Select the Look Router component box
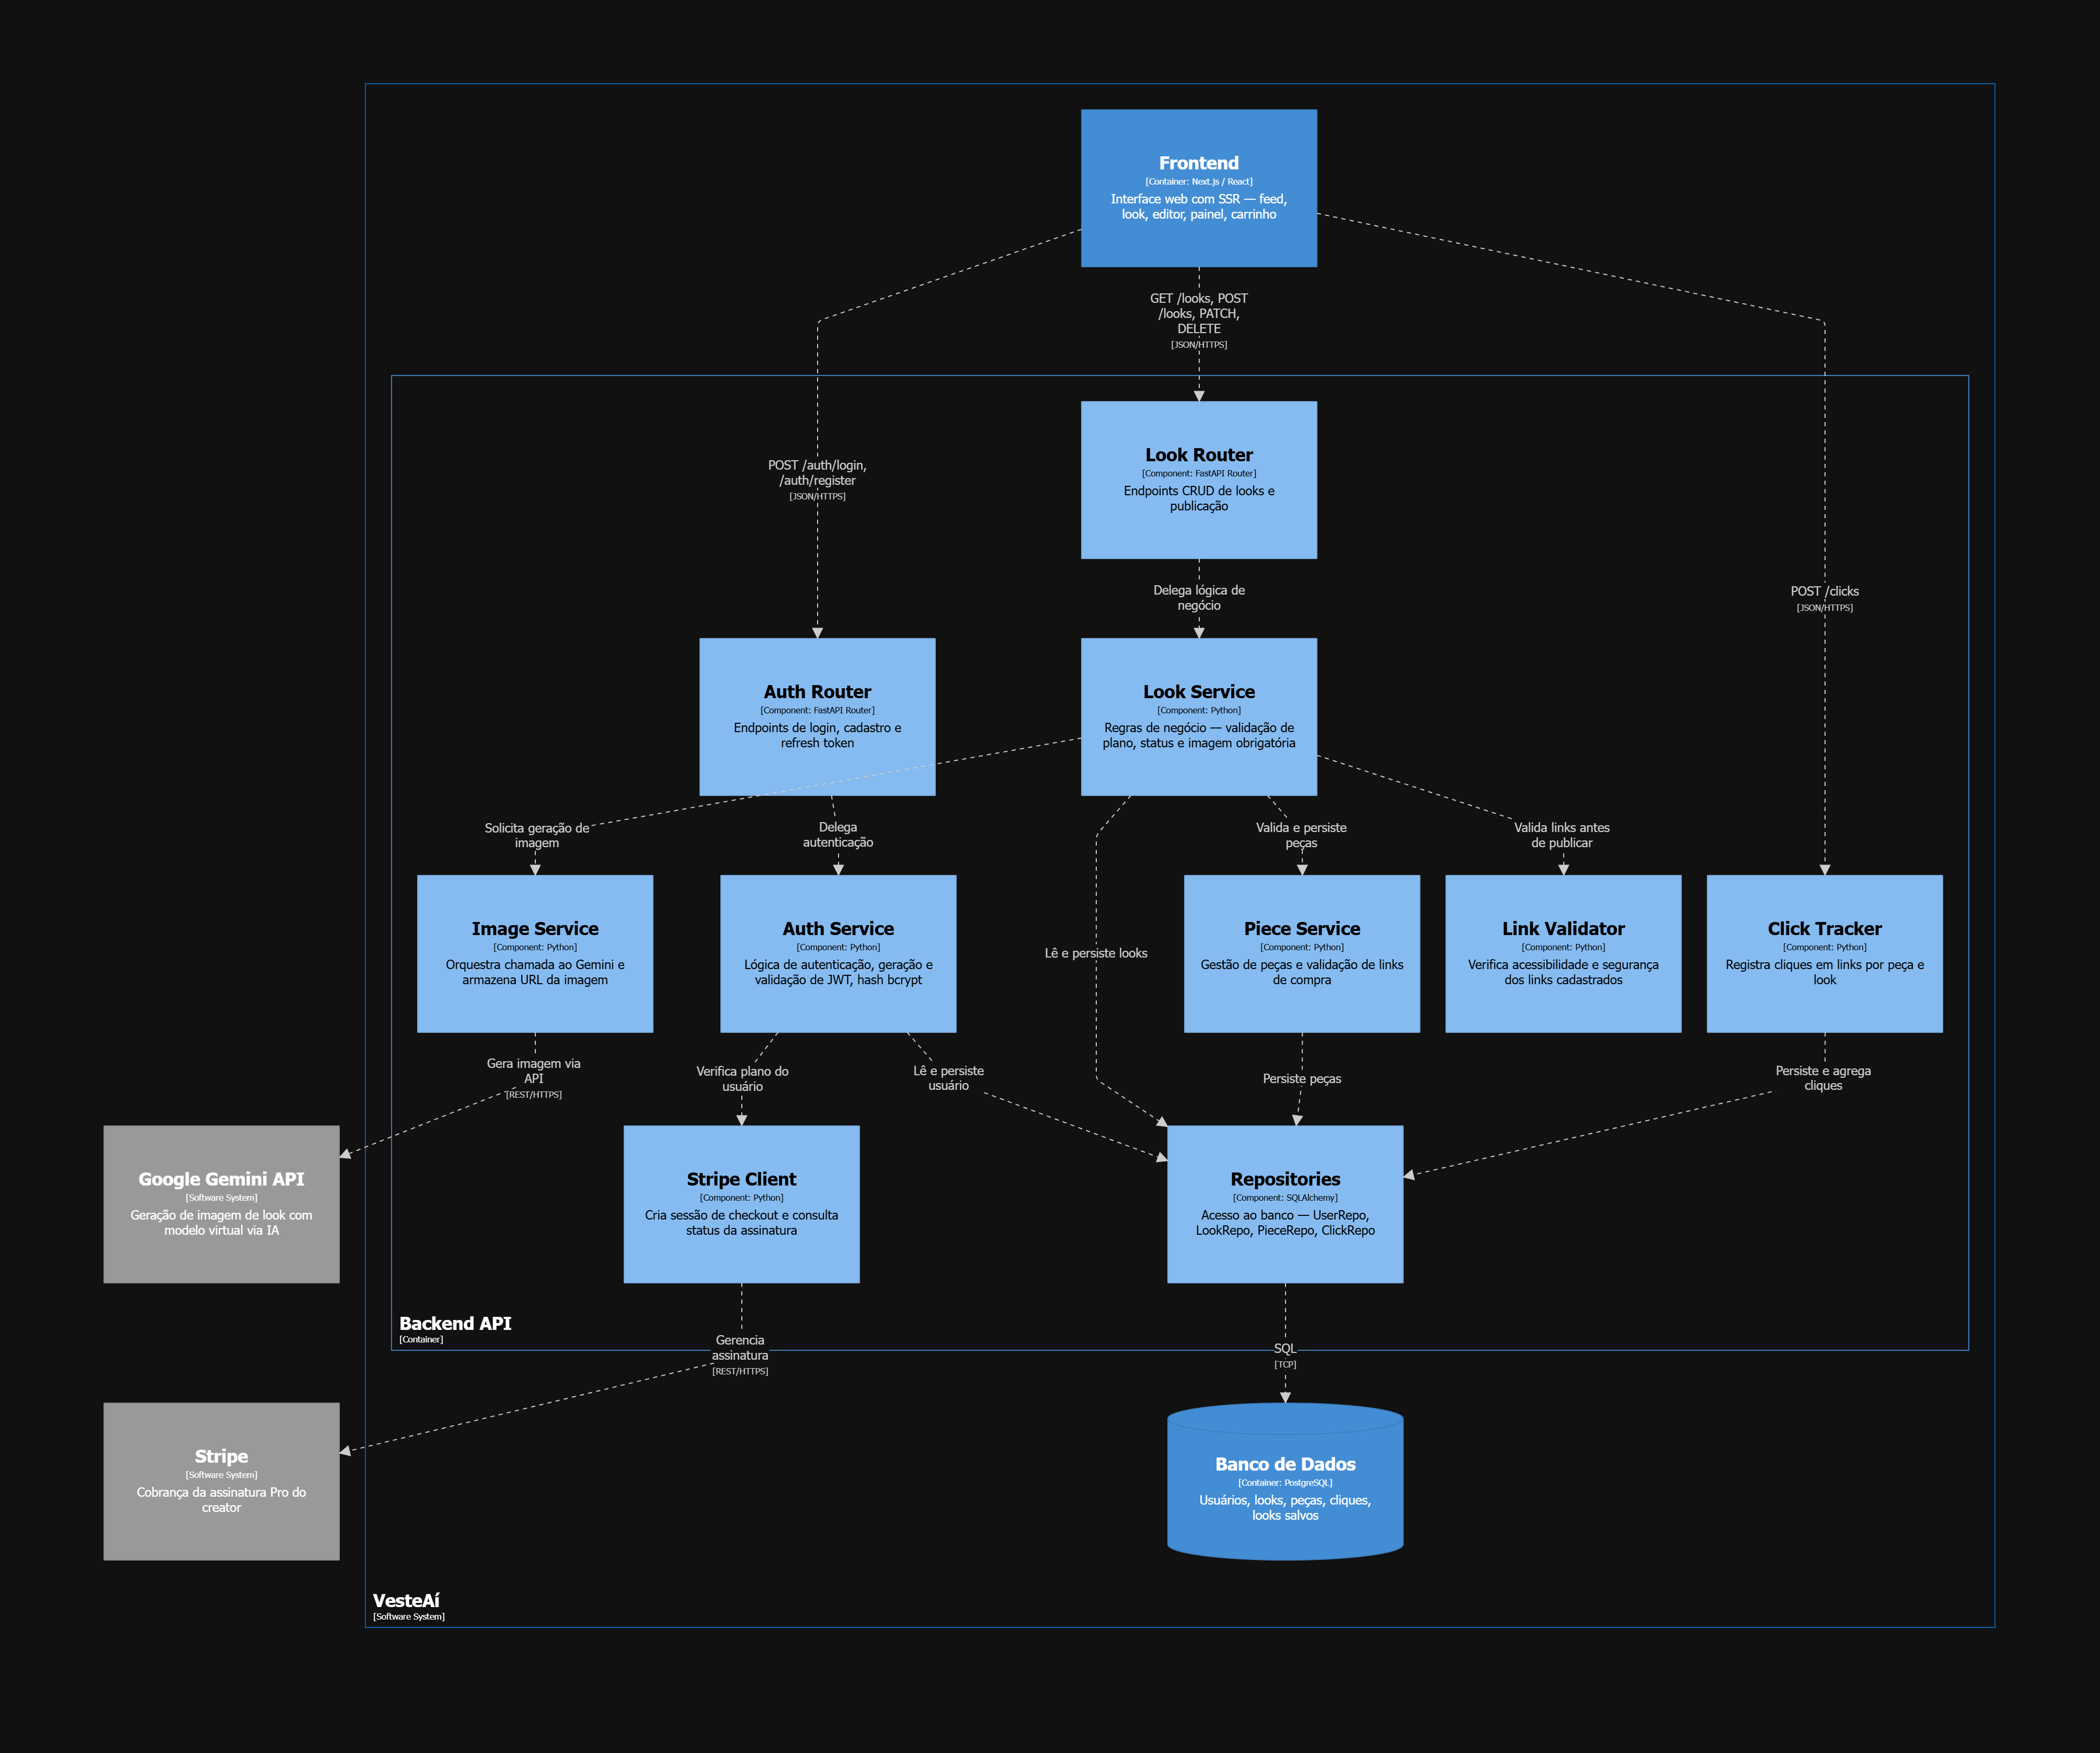The width and height of the screenshot is (2100, 1753). (1198, 480)
